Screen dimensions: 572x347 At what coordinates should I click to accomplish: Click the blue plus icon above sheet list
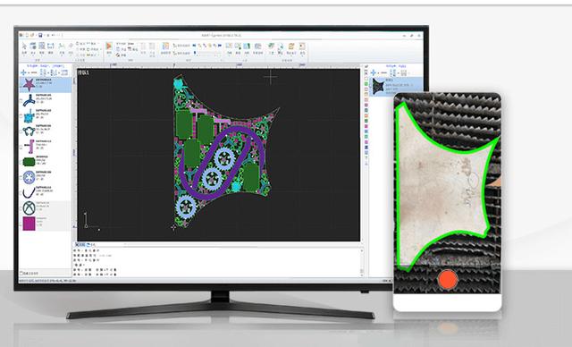(374, 72)
